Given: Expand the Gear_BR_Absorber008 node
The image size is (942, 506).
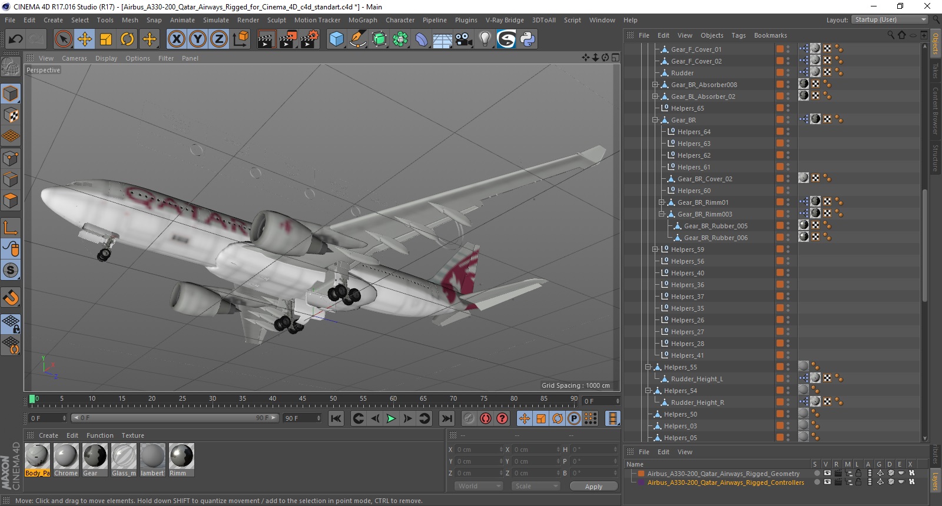Looking at the screenshot, I should pyautogui.click(x=655, y=85).
